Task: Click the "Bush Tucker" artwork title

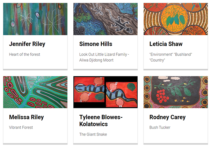Action: pyautogui.click(x=160, y=127)
